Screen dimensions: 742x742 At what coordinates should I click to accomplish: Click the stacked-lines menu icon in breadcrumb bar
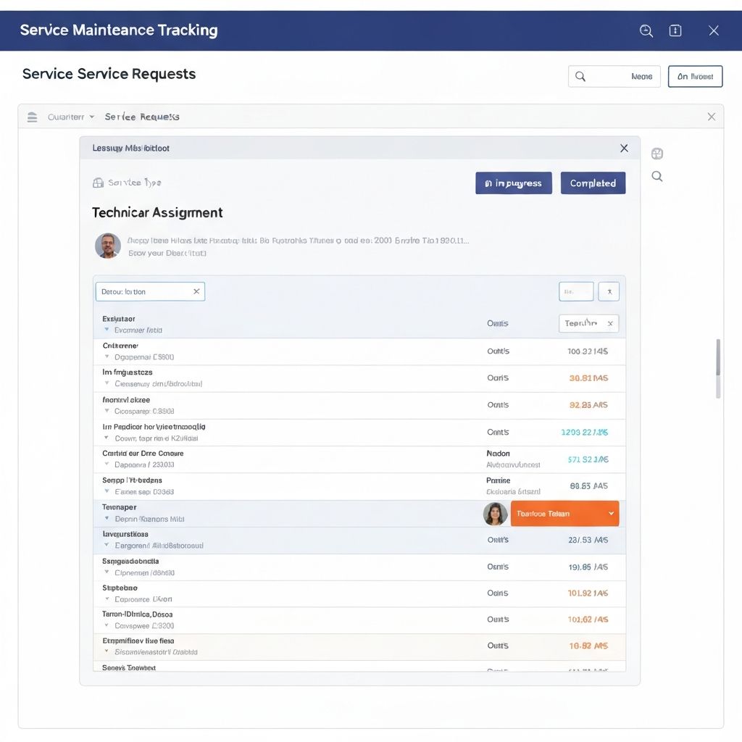(32, 117)
